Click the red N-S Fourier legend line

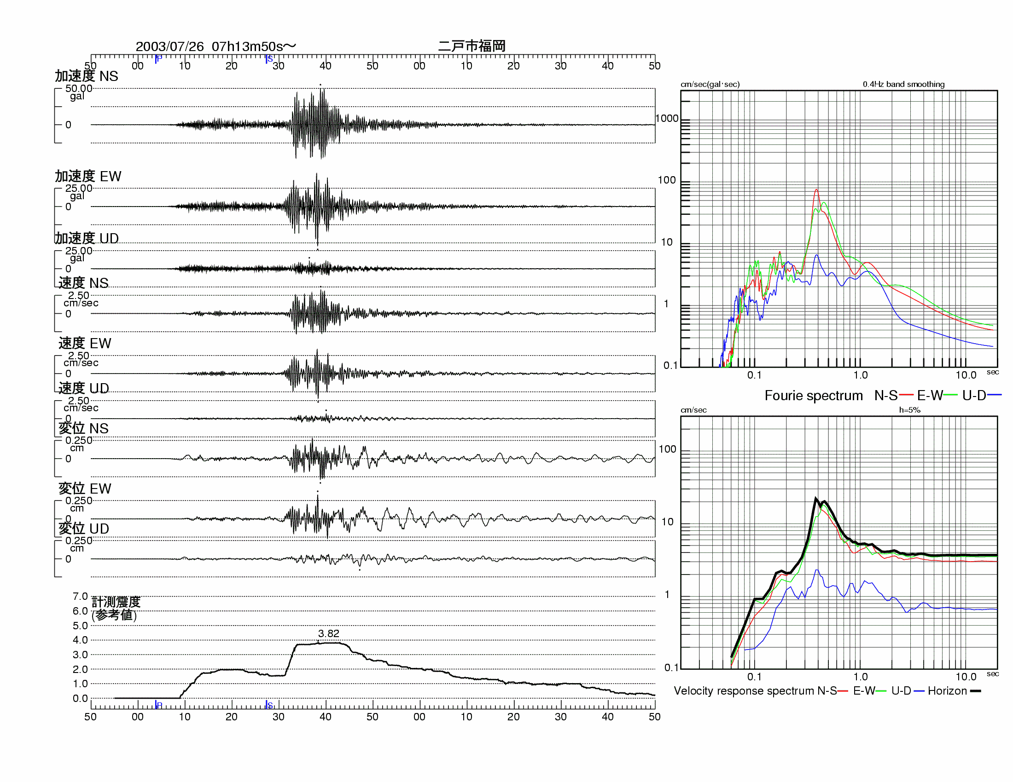906,395
